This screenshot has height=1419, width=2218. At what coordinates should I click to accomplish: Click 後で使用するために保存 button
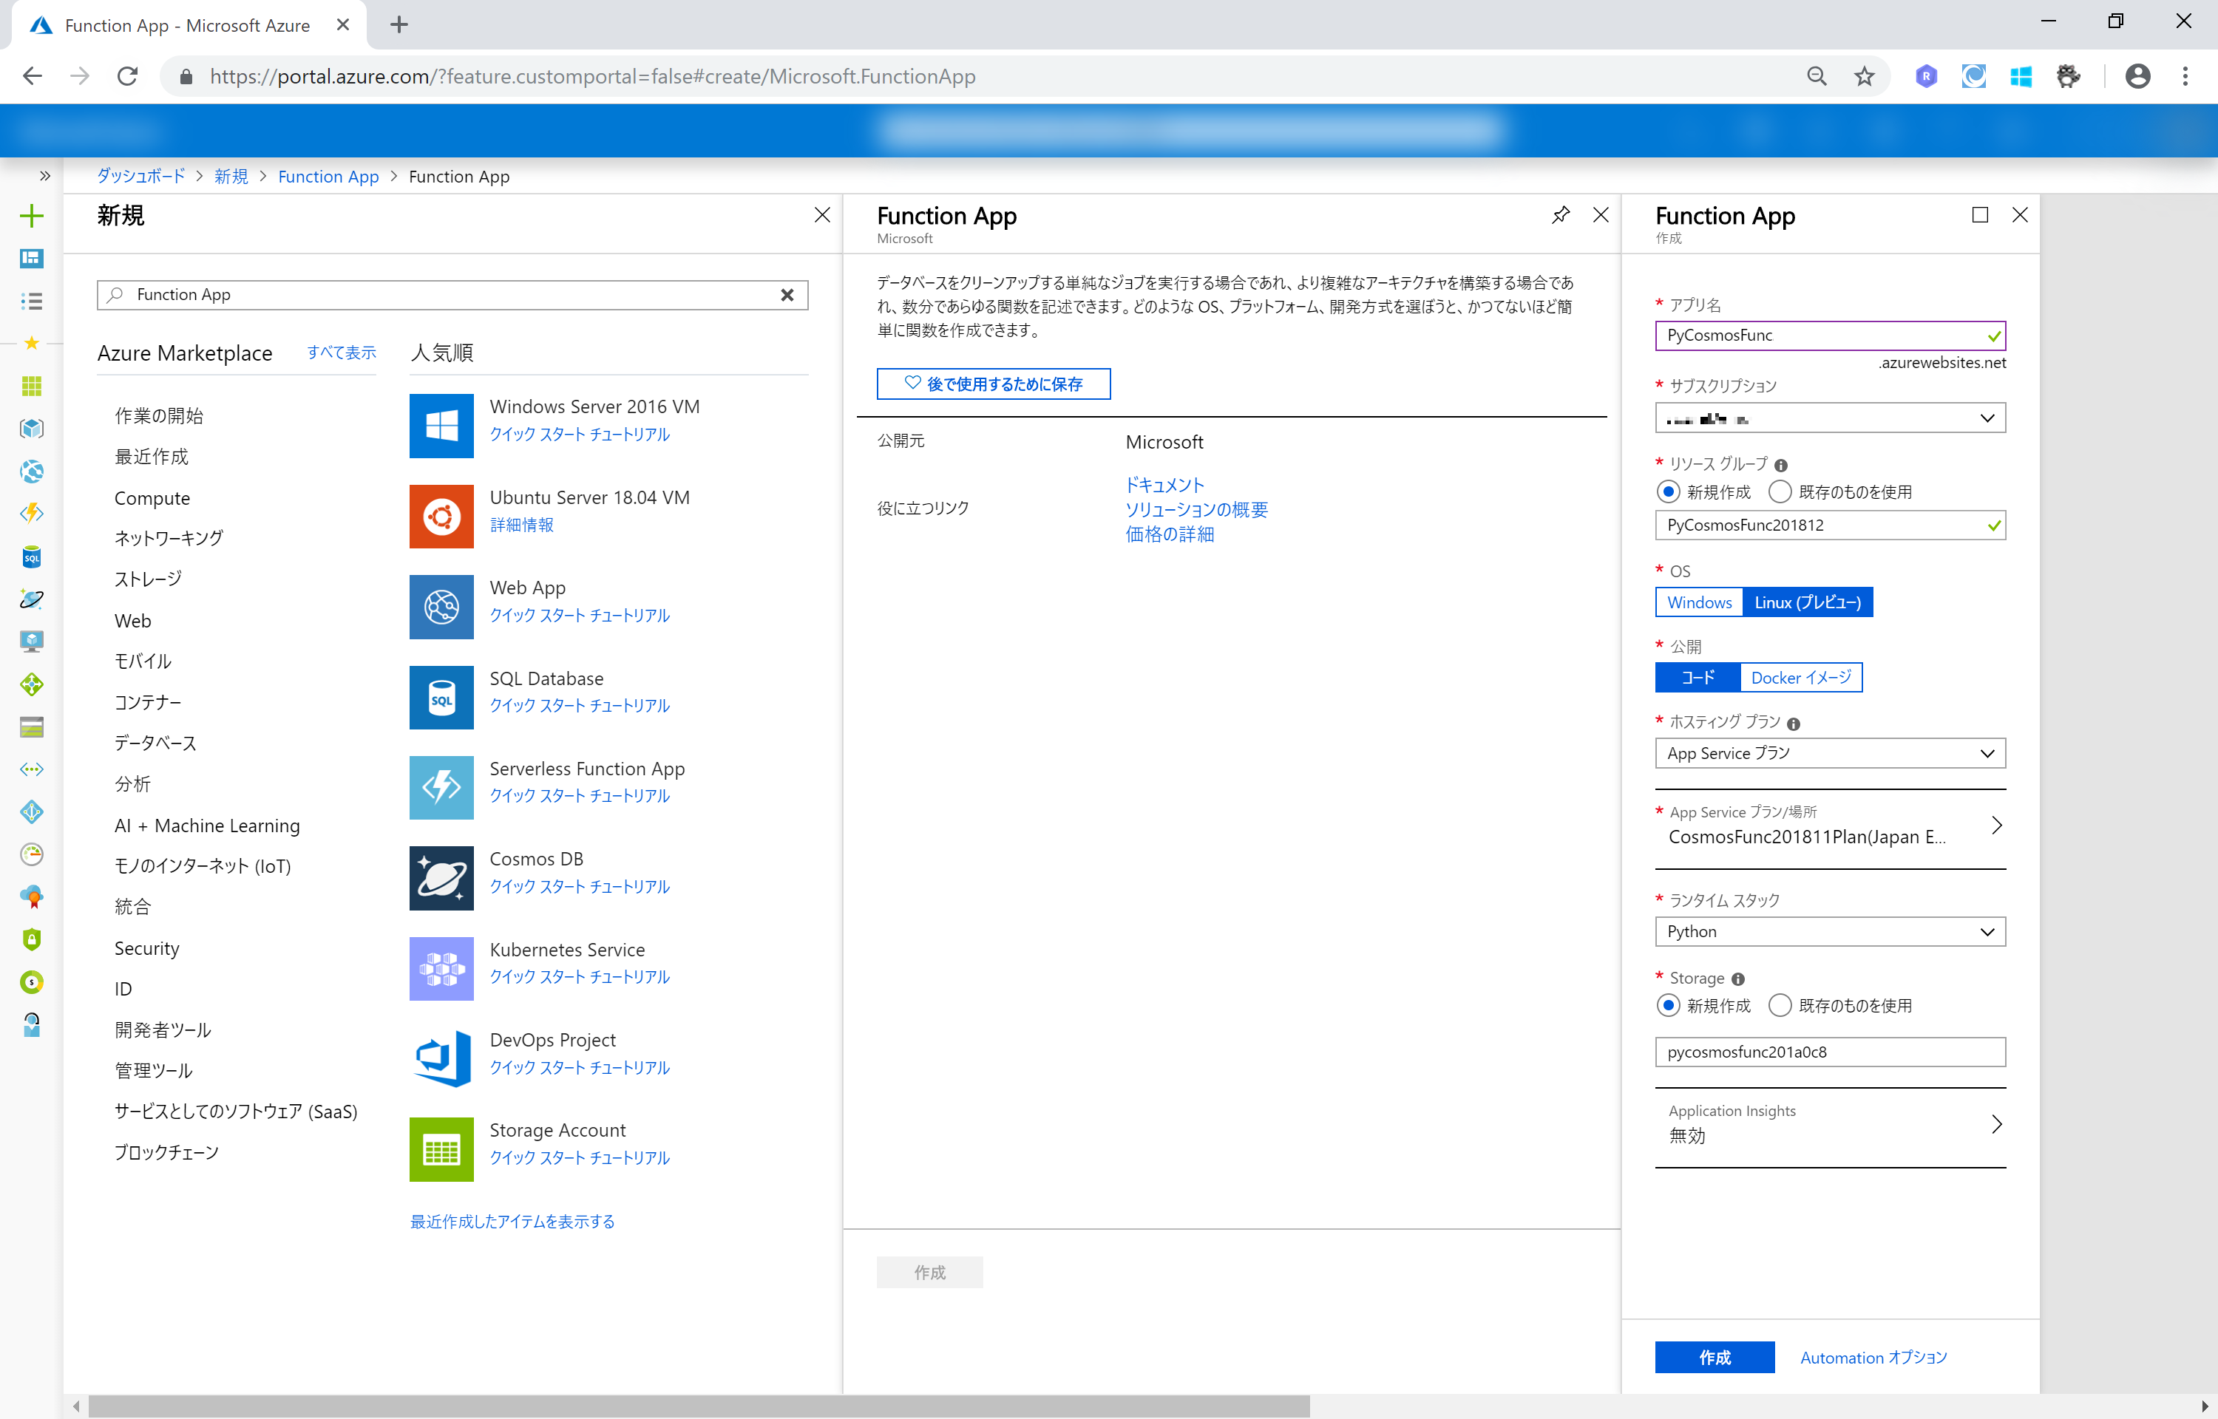(x=994, y=384)
